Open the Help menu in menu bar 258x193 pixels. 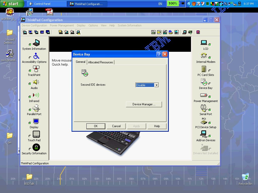click(112, 25)
